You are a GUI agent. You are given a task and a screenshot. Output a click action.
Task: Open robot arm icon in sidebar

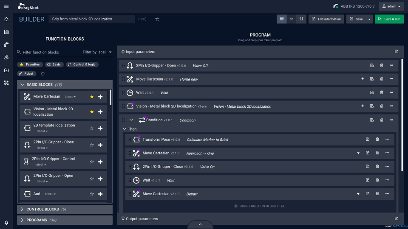[6, 45]
